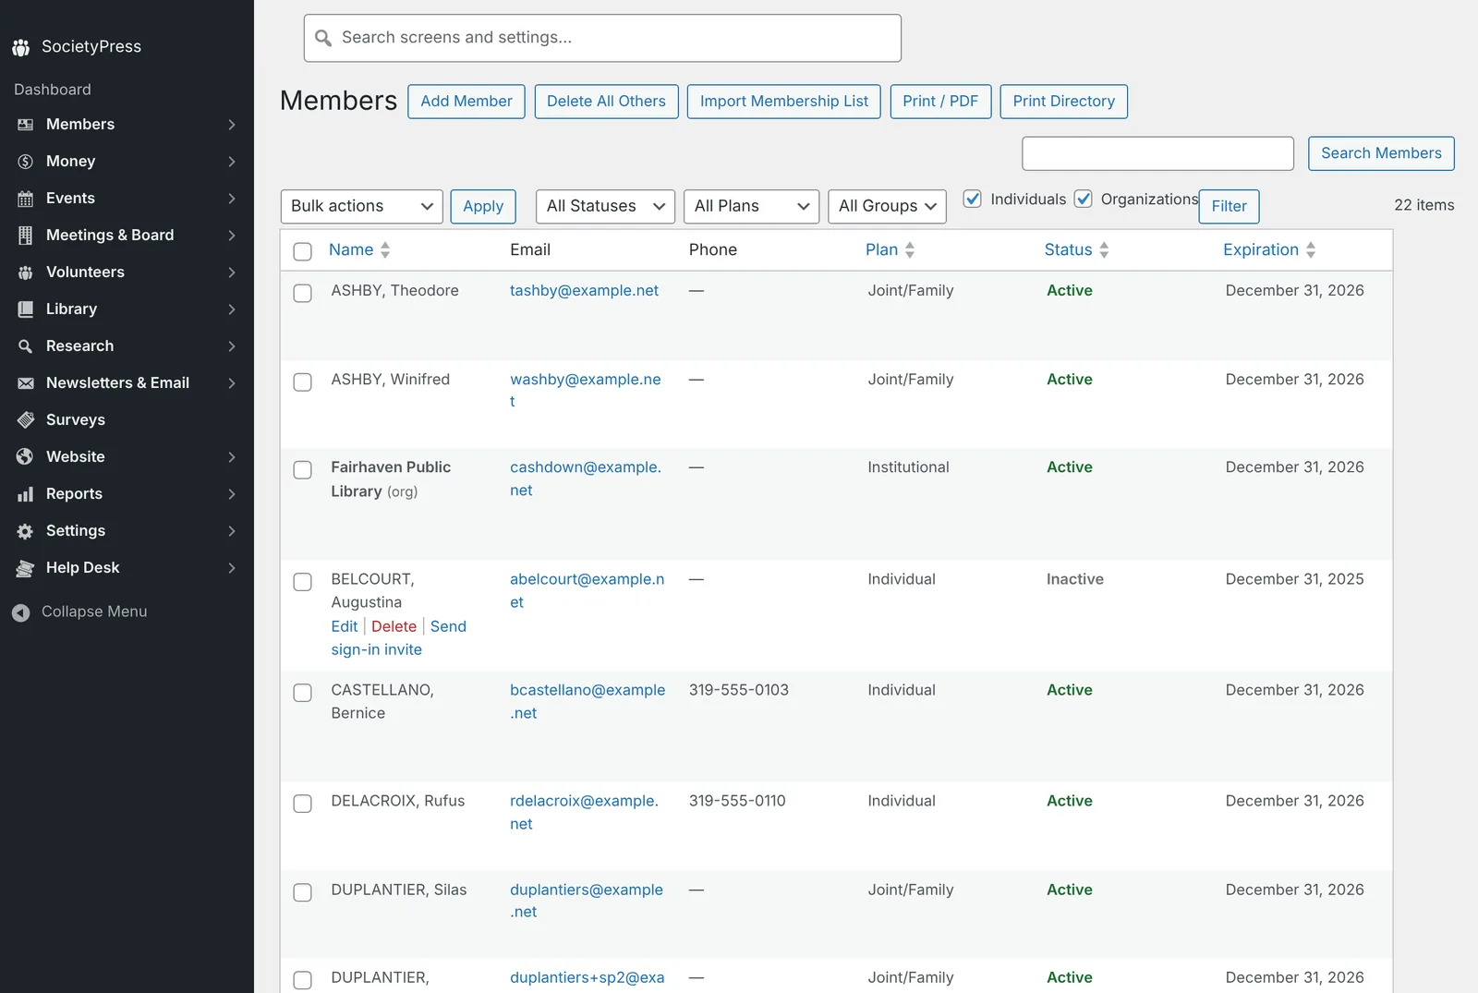
Task: Open the All Statuses dropdown
Action: tap(605, 206)
